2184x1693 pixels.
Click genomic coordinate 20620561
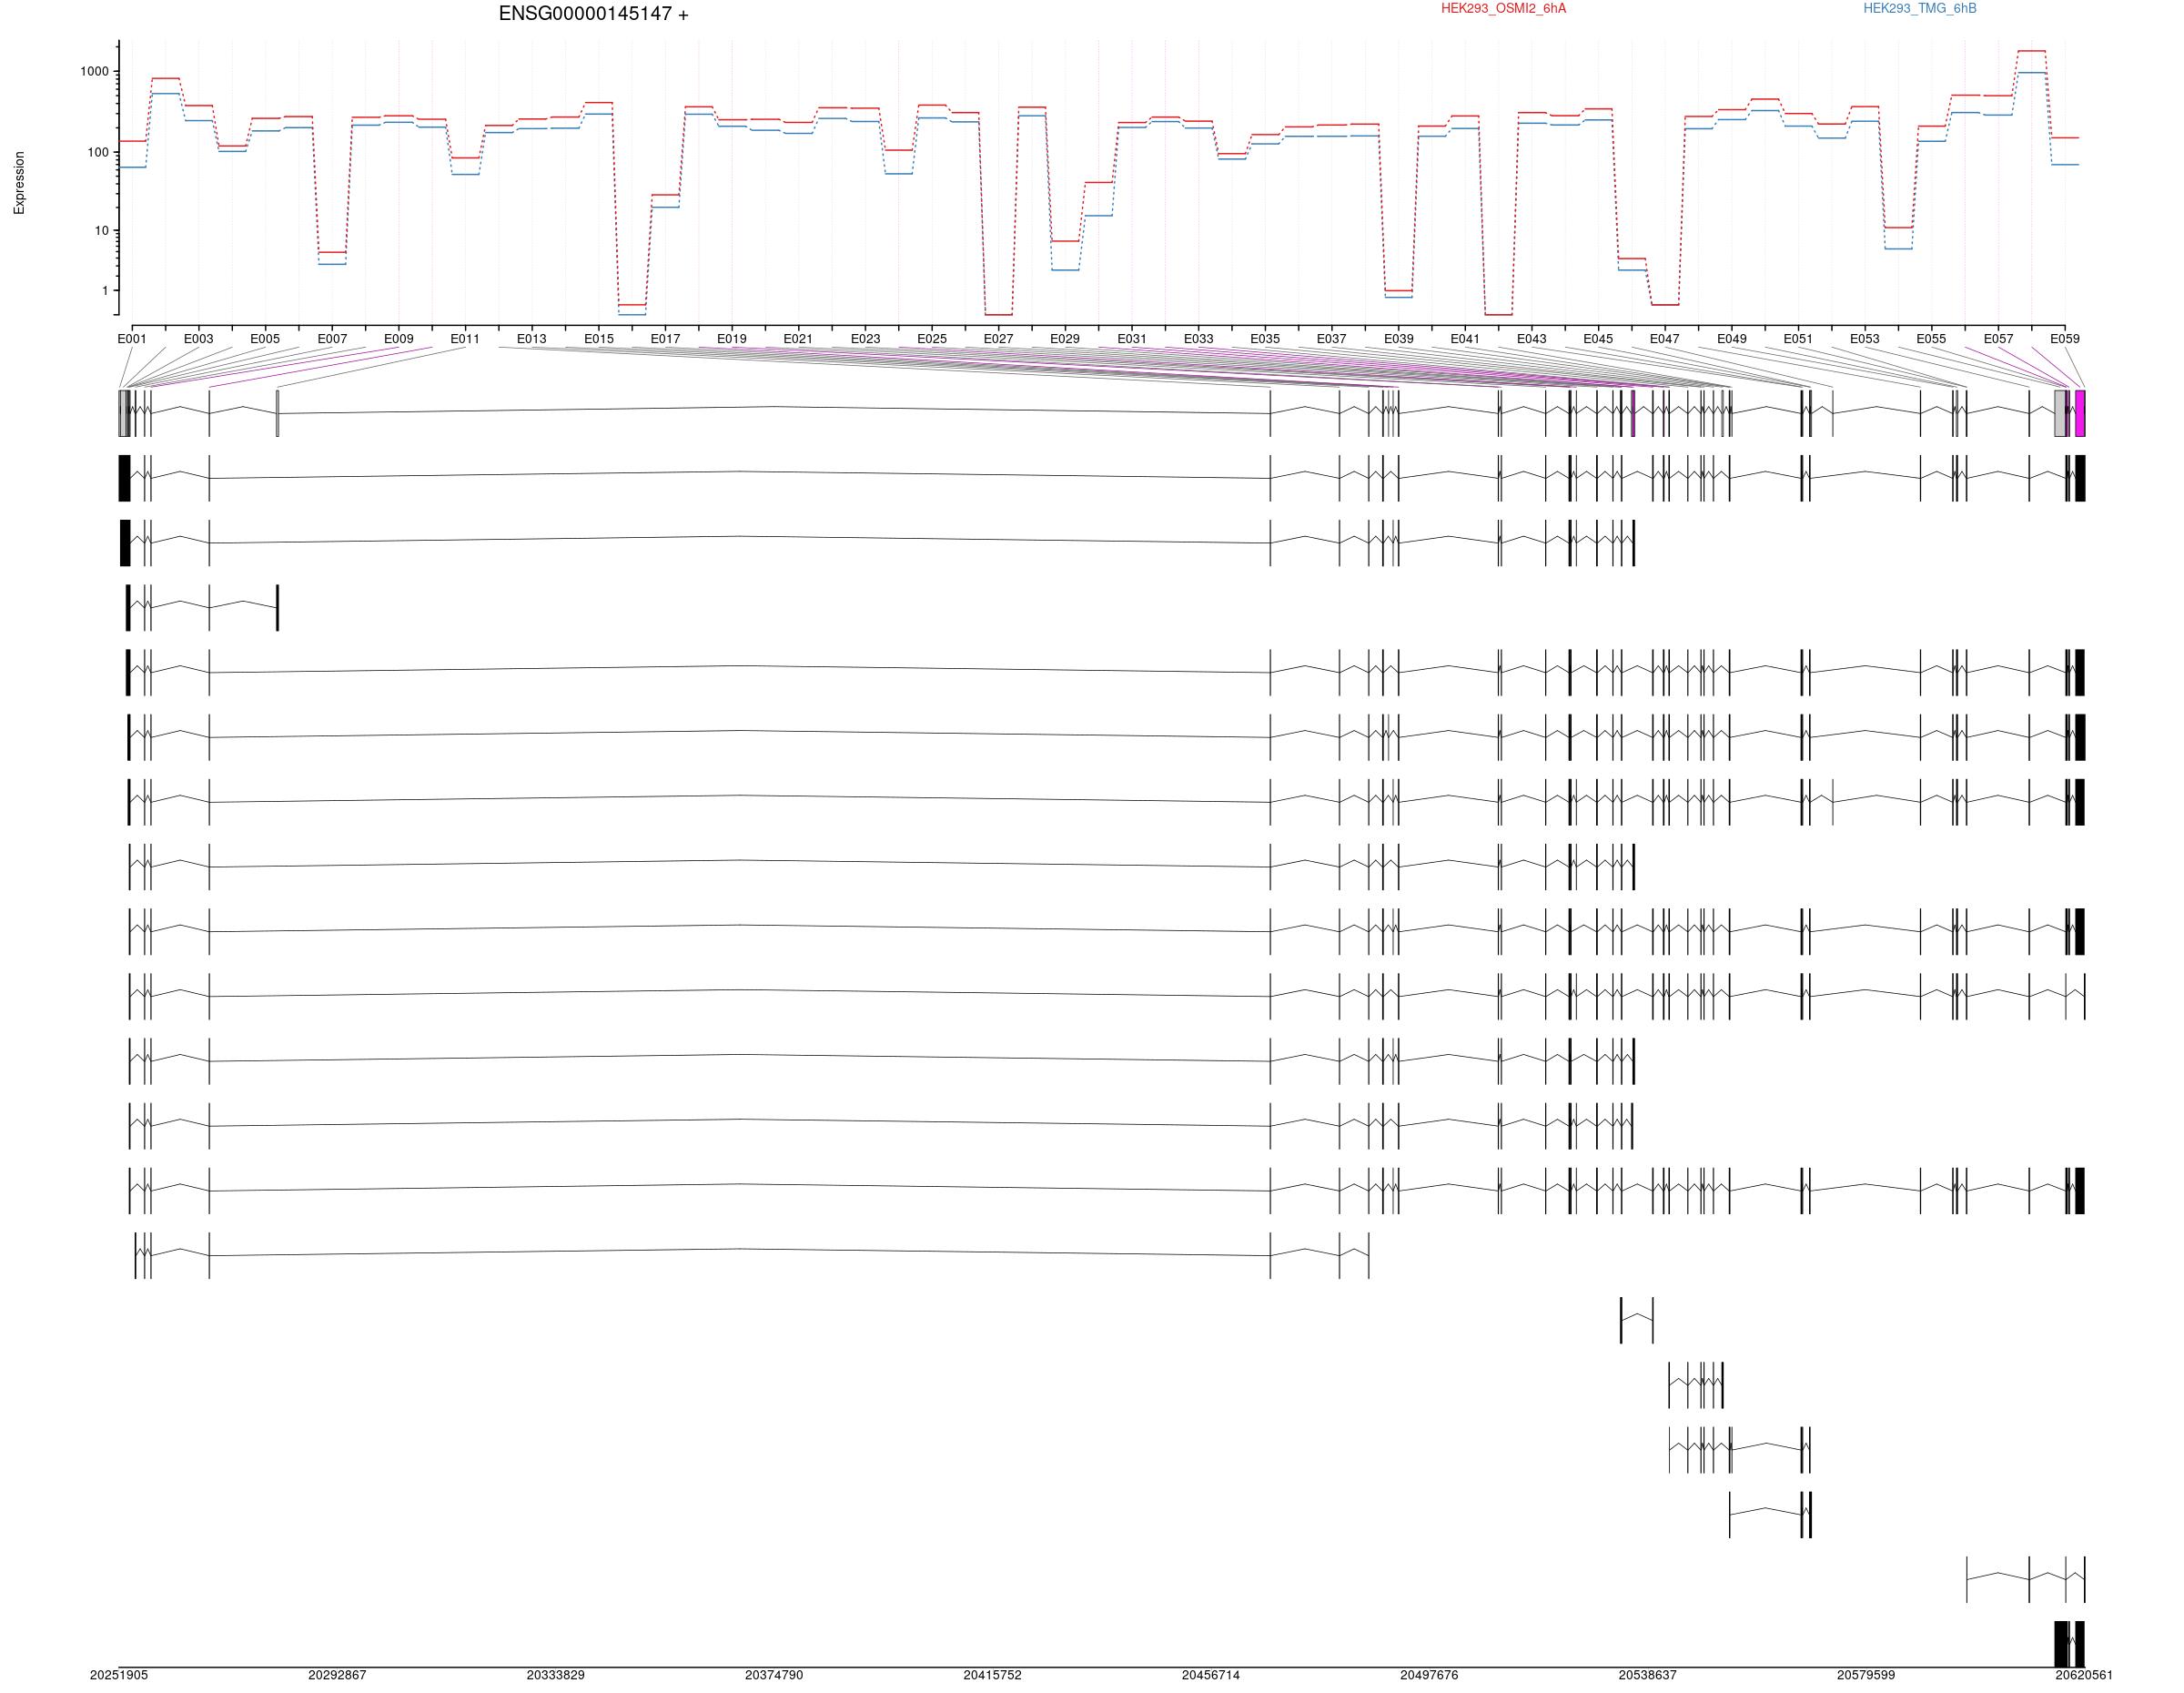(2084, 1675)
